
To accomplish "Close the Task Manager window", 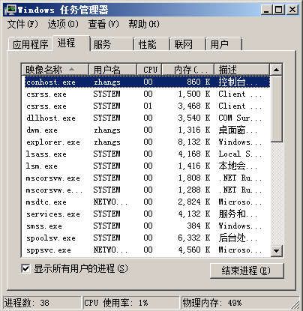I will point(292,10).
